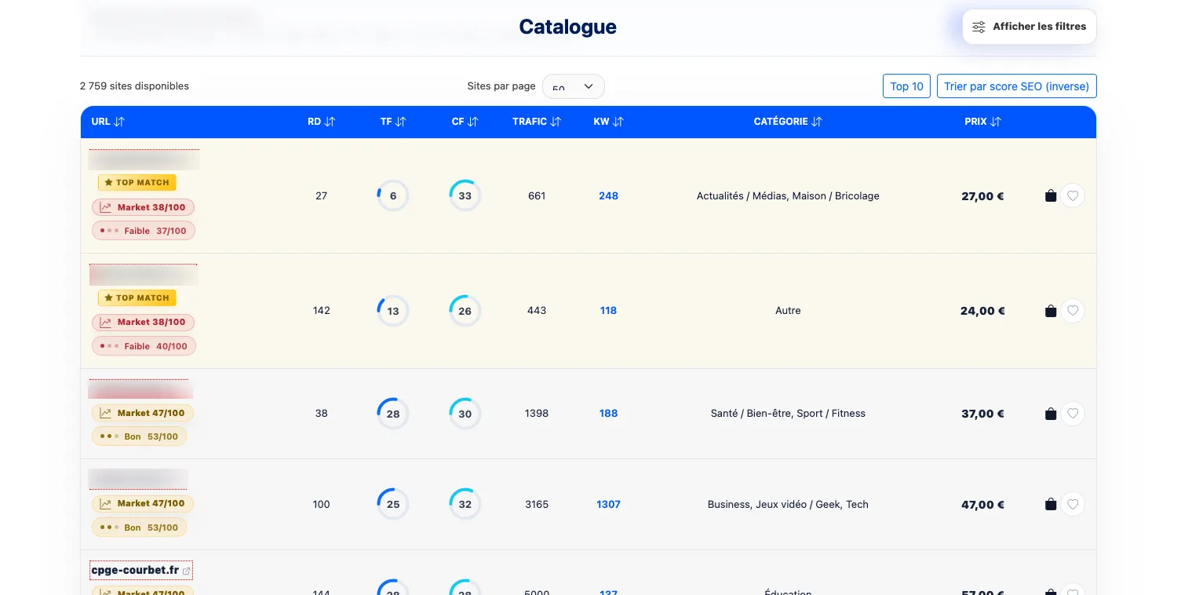This screenshot has width=1181, height=595.
Task: Click Market 47/100 badge in 37,00 € row
Action: pos(143,413)
